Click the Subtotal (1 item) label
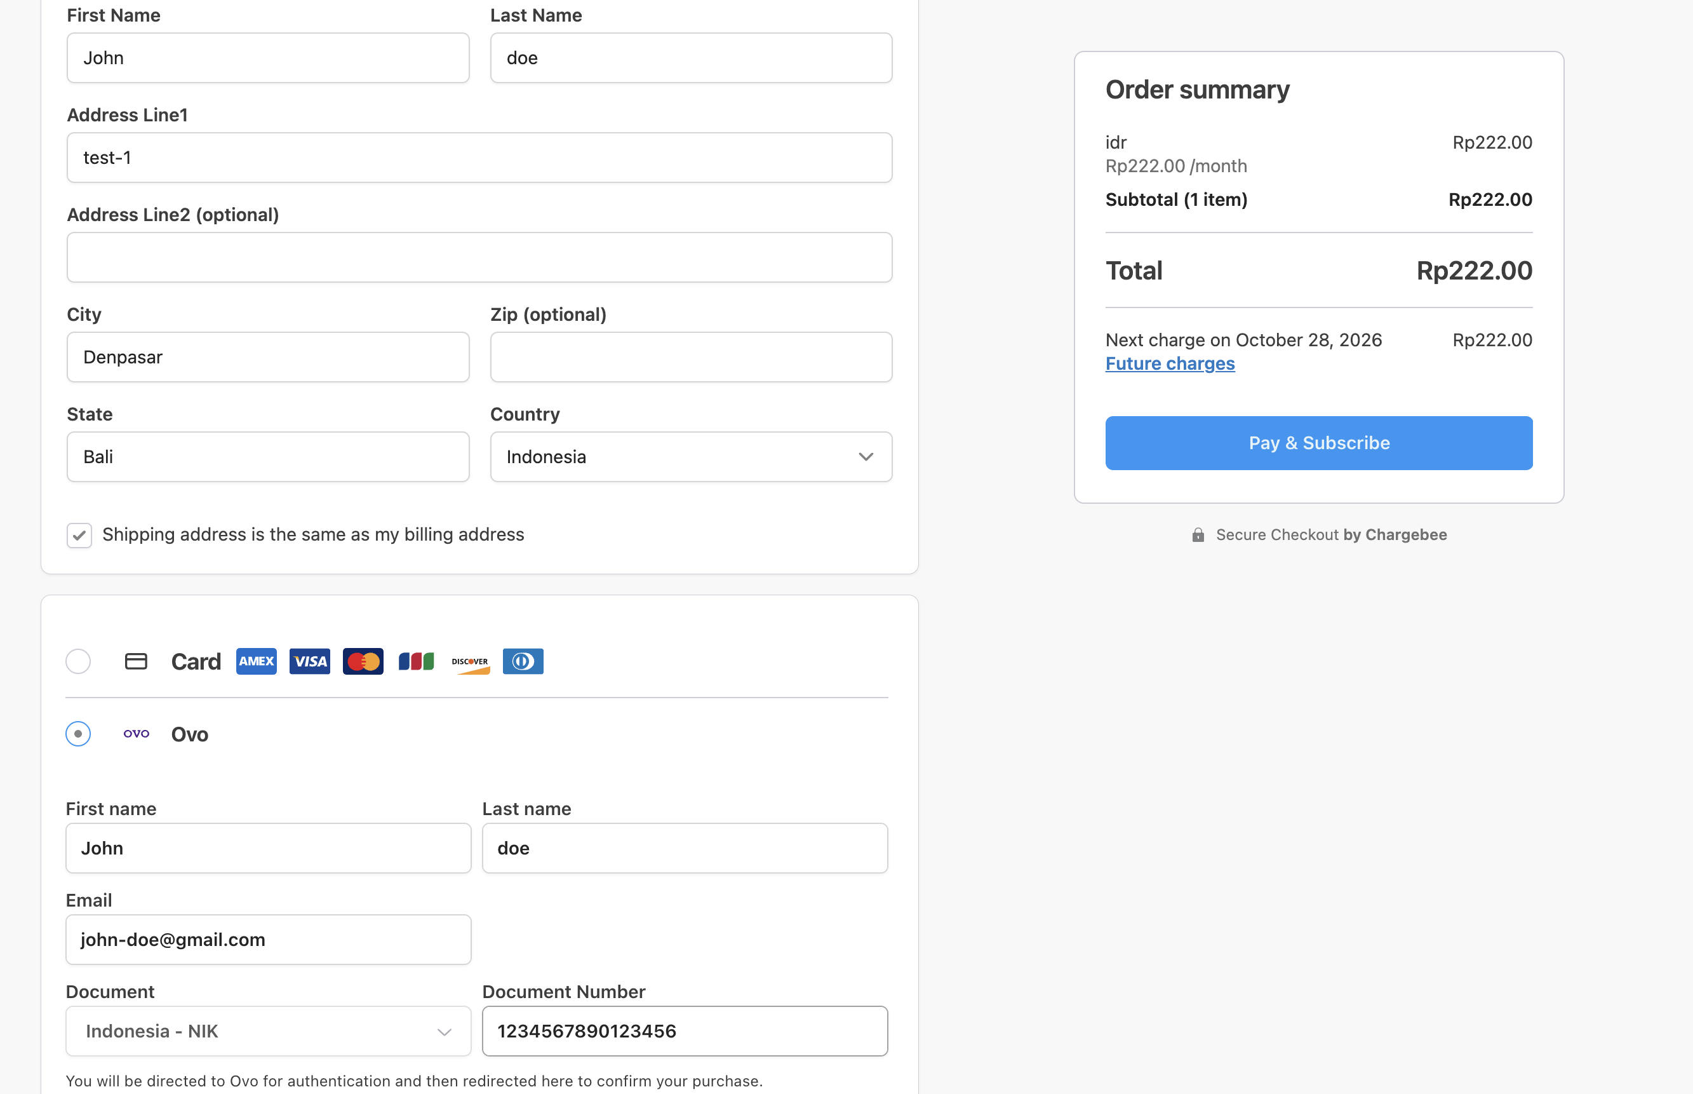 tap(1176, 199)
